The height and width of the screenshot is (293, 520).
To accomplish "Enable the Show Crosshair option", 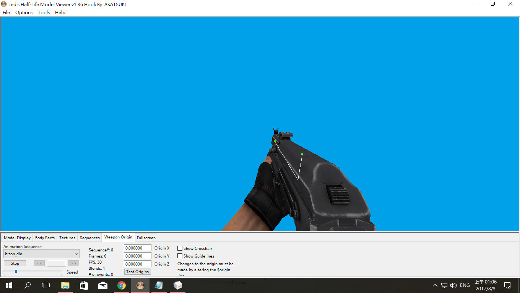I will click(180, 248).
